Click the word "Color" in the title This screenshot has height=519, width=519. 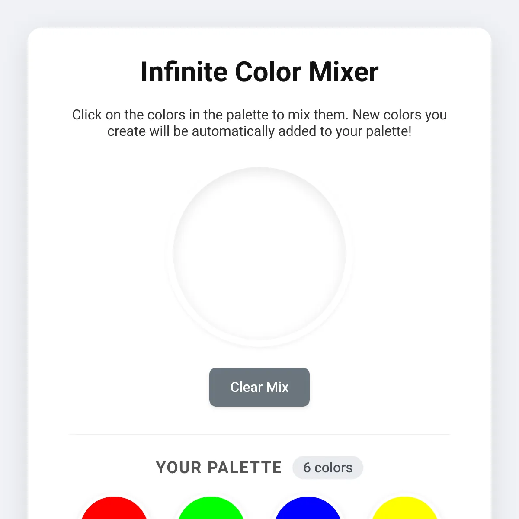(268, 72)
